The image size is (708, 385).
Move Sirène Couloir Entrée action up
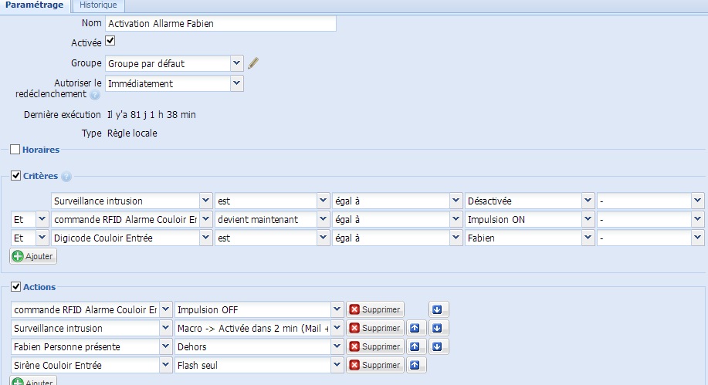click(x=416, y=365)
